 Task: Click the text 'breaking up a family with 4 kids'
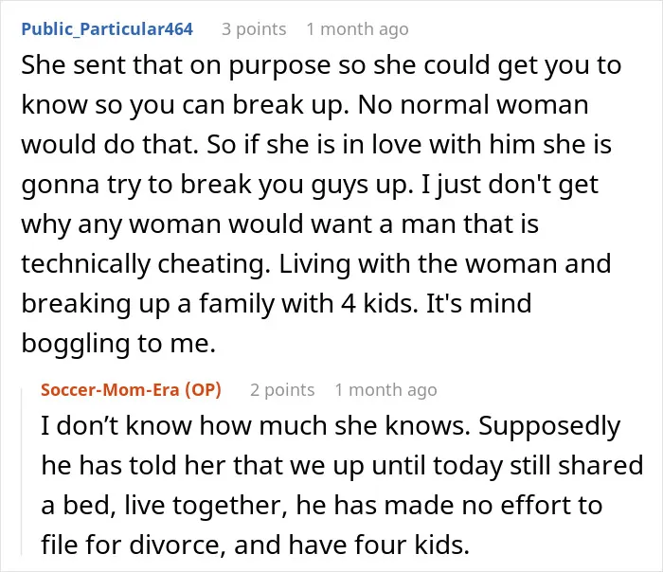[220, 304]
